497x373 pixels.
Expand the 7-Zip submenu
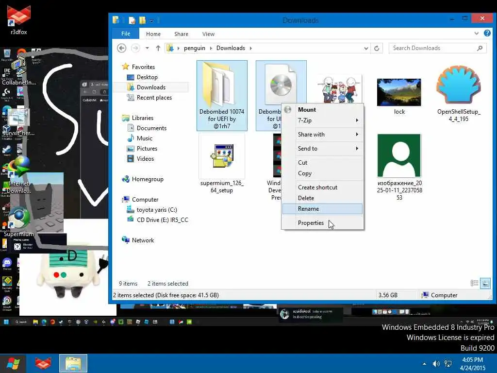pos(322,120)
